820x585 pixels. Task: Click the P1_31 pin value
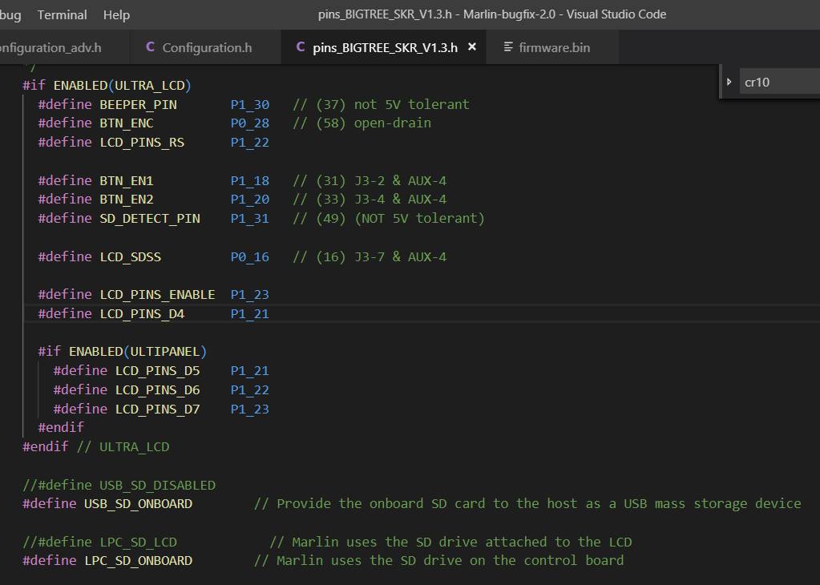[x=250, y=219]
